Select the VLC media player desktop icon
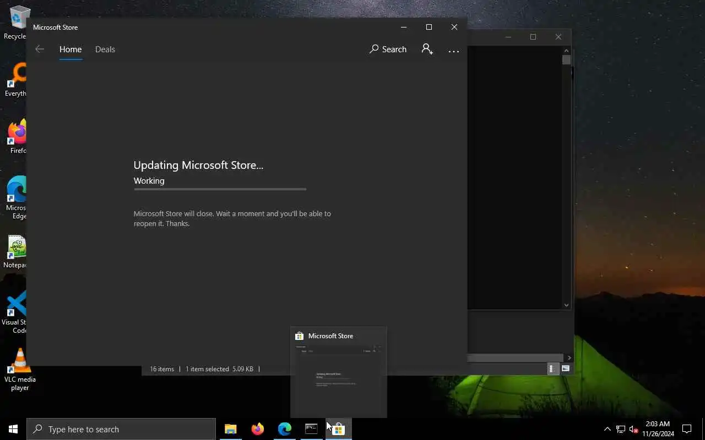 (x=20, y=370)
